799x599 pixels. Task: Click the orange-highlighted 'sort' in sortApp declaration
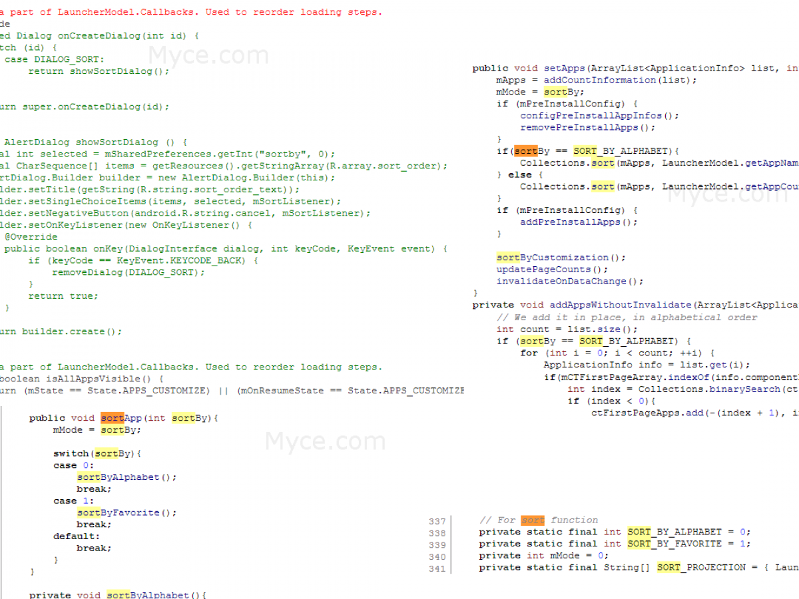coord(113,418)
